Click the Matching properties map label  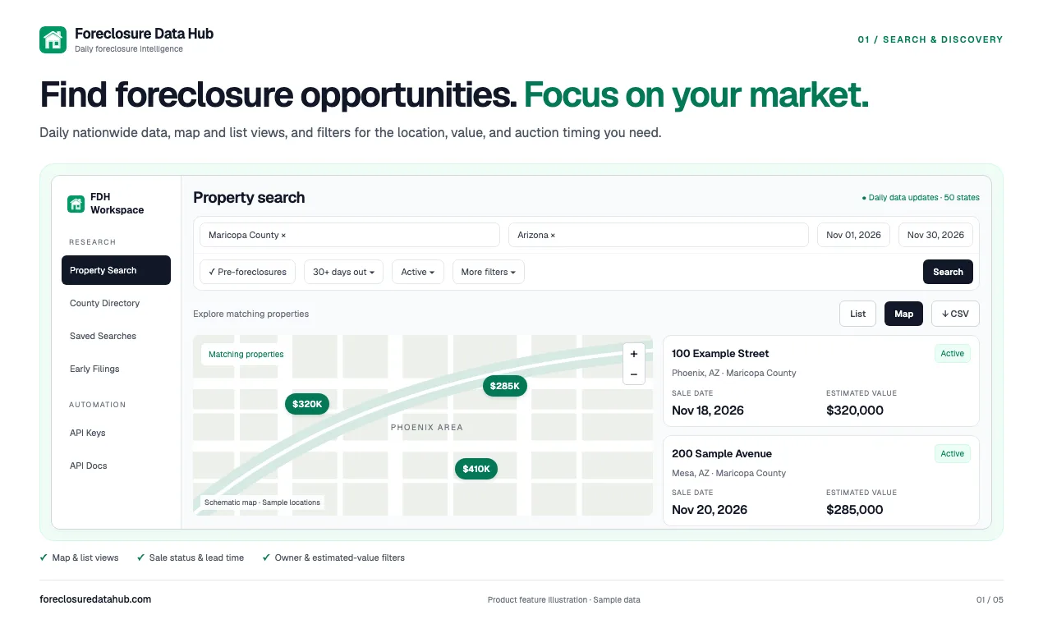[x=246, y=354]
